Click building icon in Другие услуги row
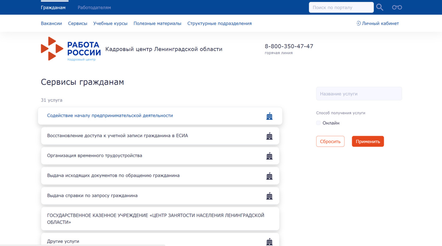Screen dimensions: 442x246 (269, 242)
